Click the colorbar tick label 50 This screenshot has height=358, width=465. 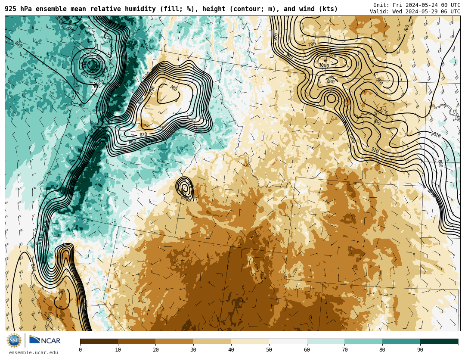269,350
